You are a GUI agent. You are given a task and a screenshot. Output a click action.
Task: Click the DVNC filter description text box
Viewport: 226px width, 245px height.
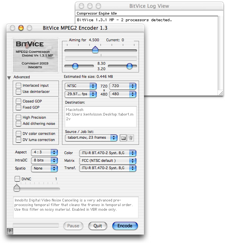(x=76, y=207)
